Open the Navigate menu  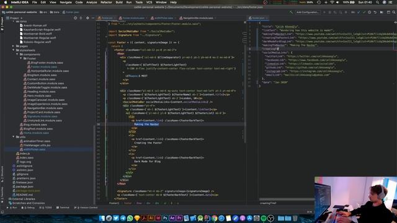point(66,2)
